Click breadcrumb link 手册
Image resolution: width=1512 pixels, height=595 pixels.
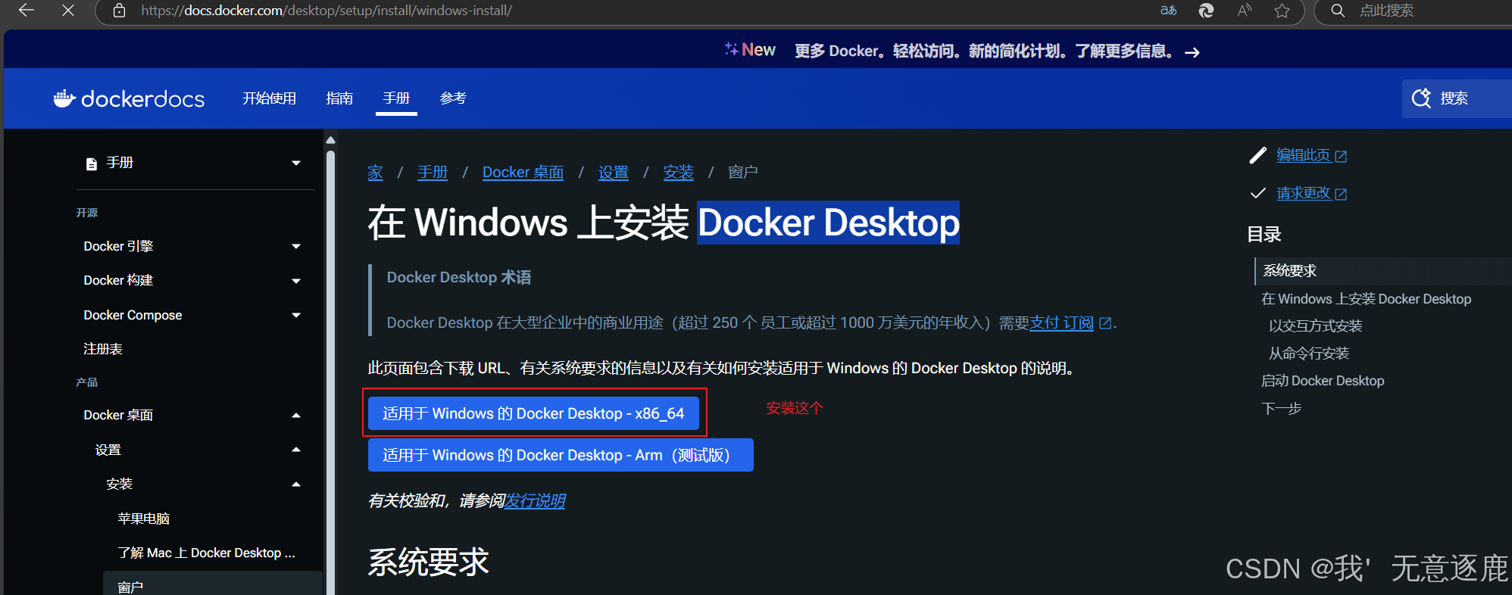[x=433, y=173]
